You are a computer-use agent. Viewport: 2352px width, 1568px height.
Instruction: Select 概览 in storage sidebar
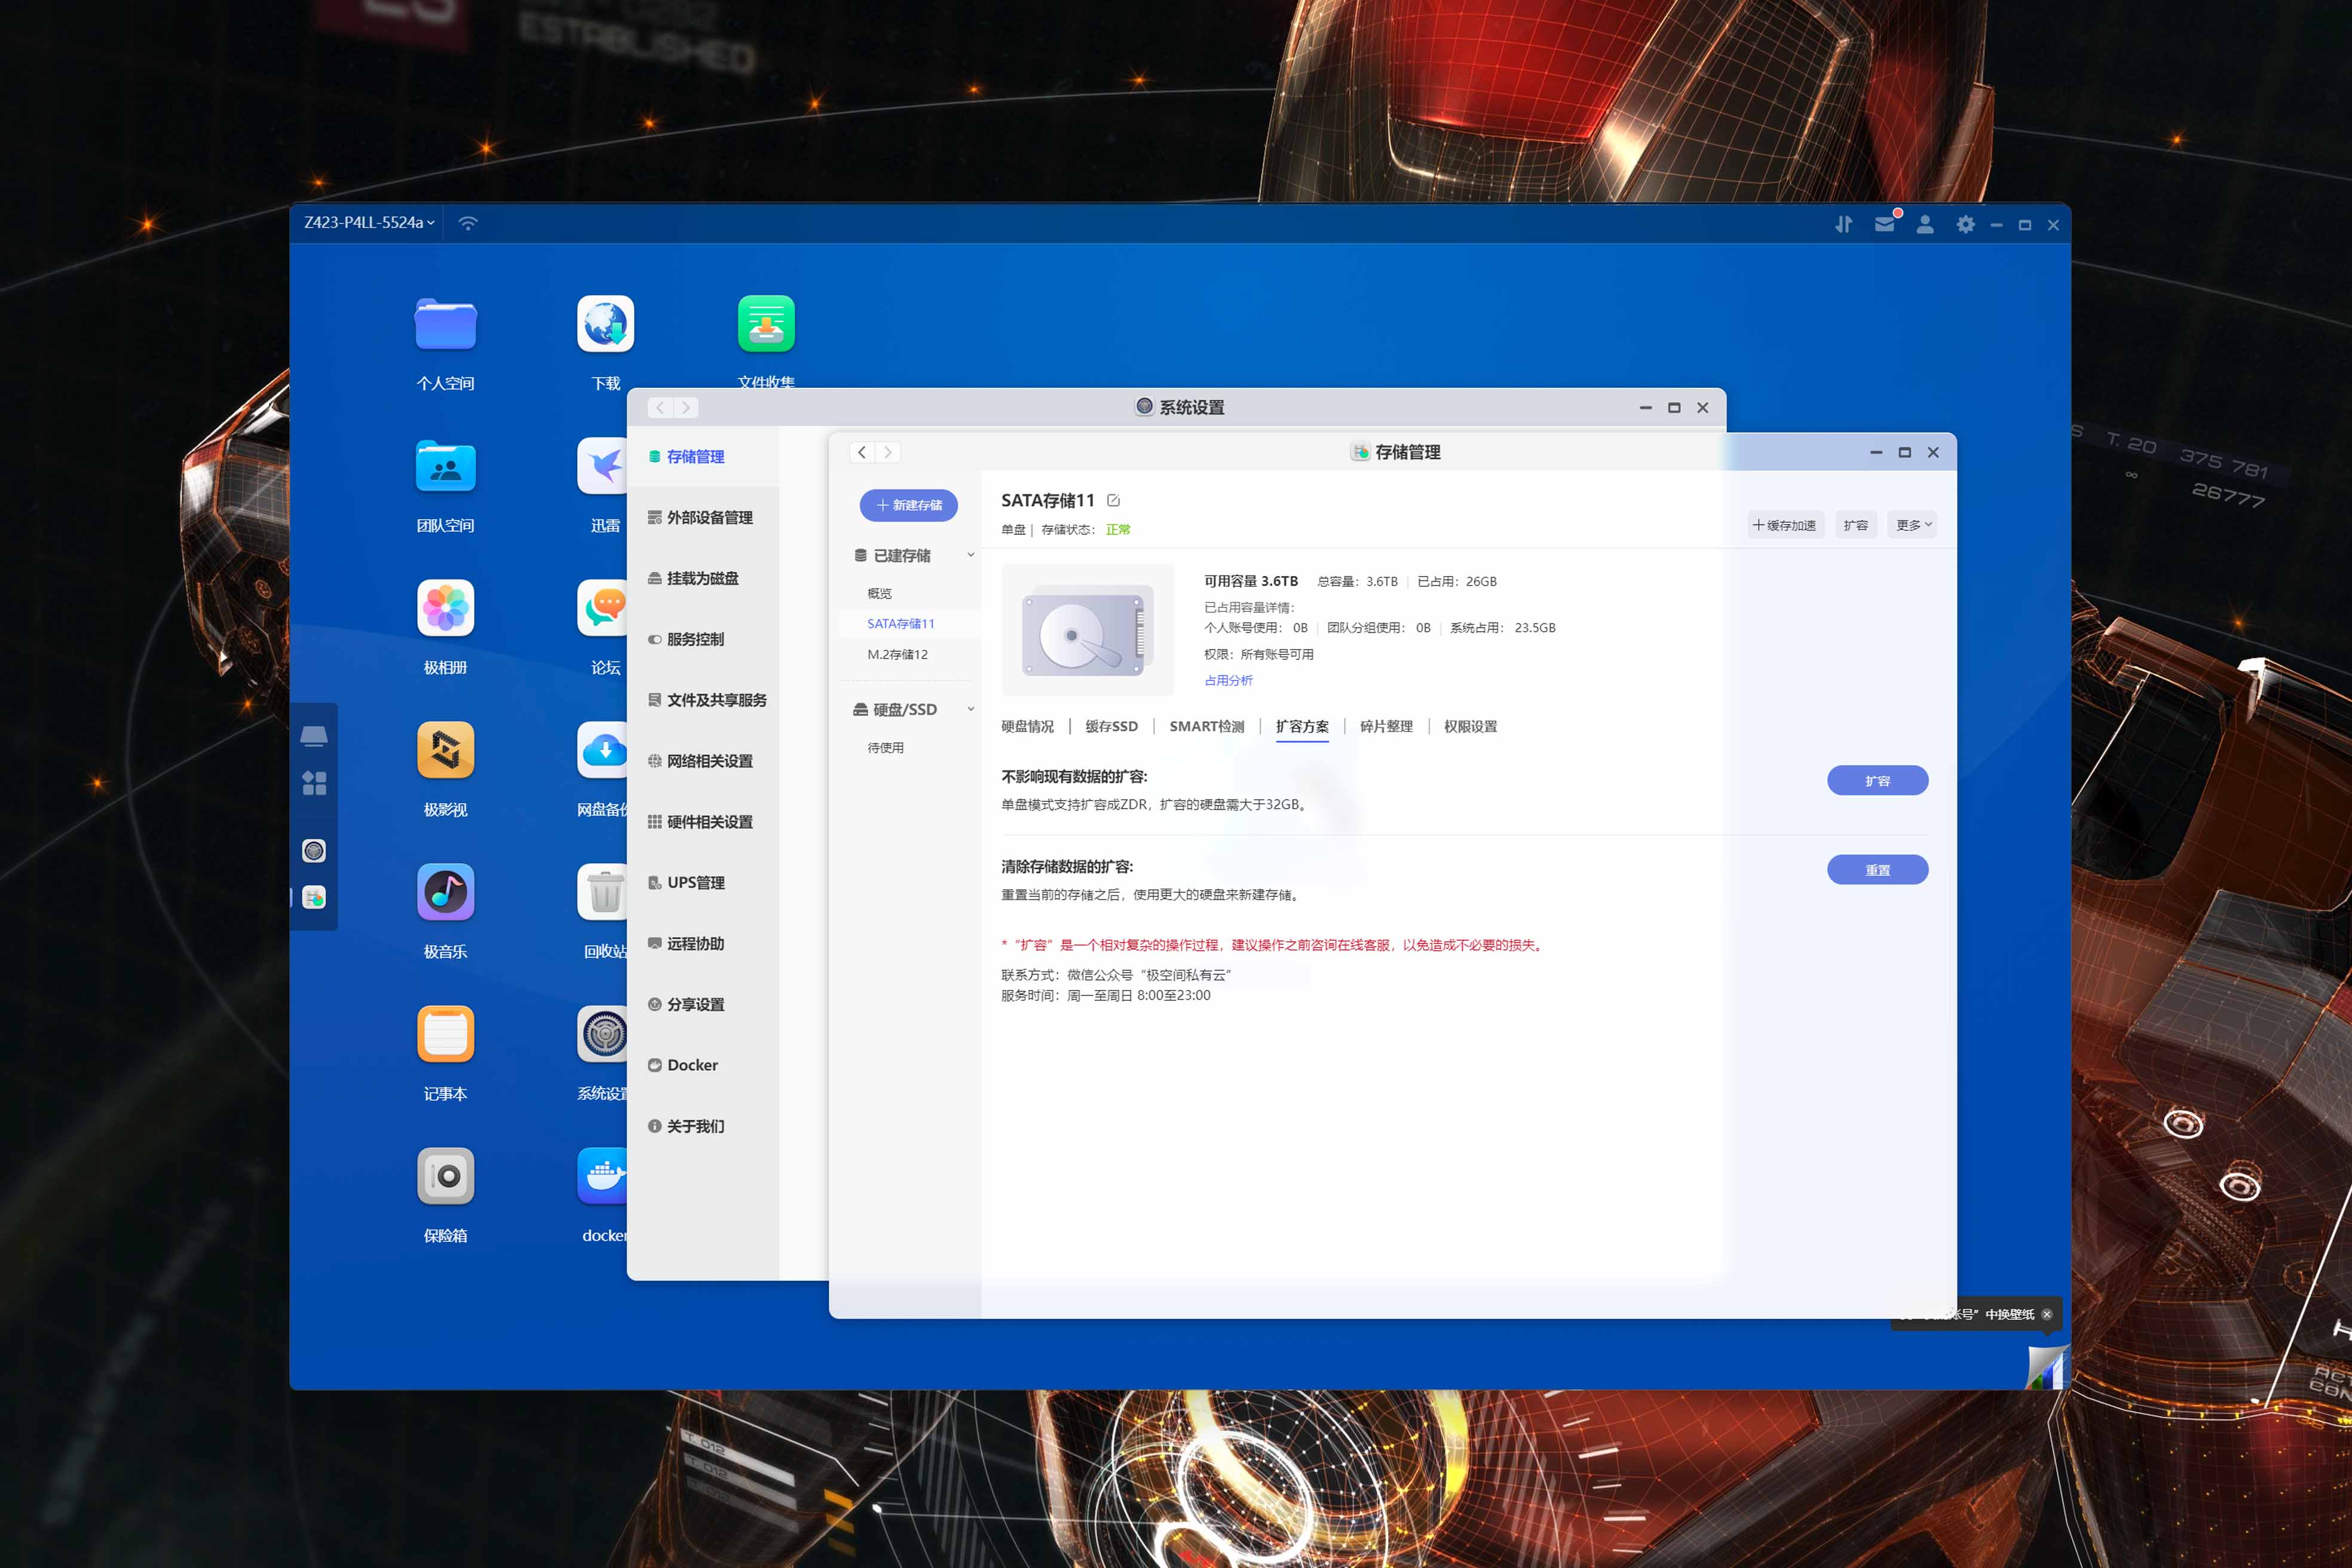click(x=880, y=593)
